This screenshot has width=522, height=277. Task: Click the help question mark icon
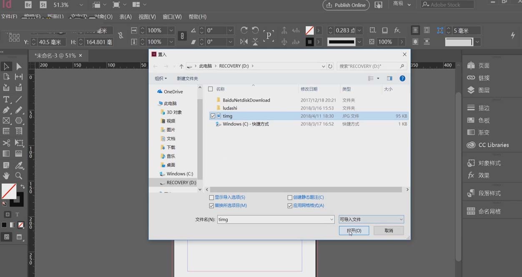click(x=402, y=78)
